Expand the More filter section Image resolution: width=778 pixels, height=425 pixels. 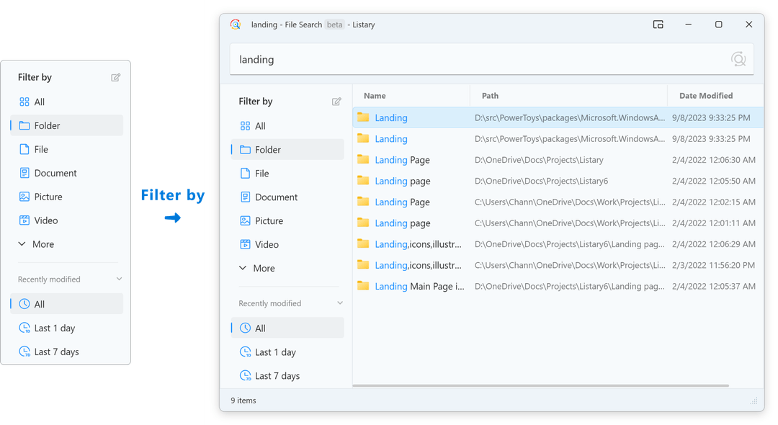pyautogui.click(x=256, y=268)
